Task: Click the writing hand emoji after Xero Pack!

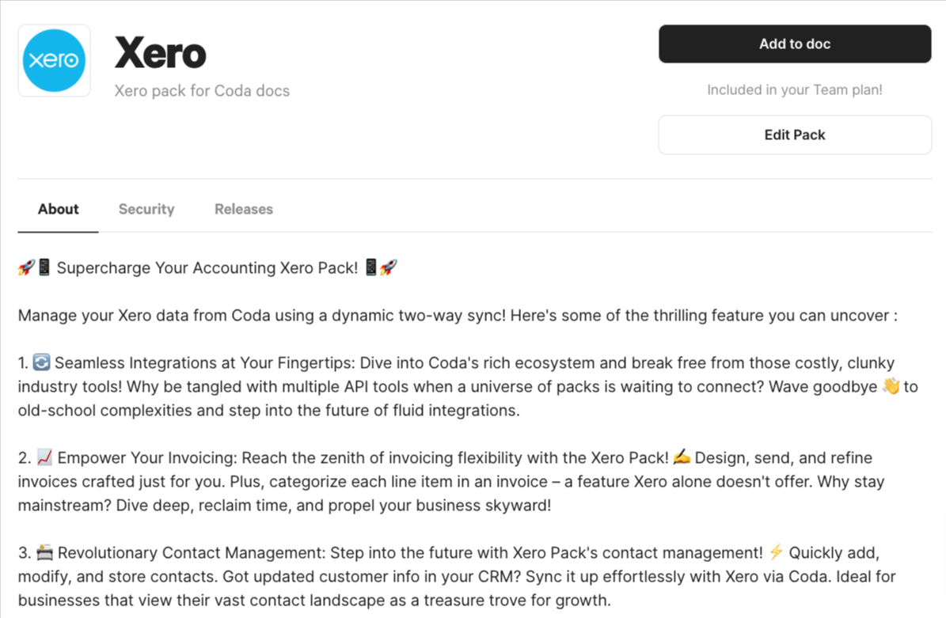Action: [x=682, y=457]
